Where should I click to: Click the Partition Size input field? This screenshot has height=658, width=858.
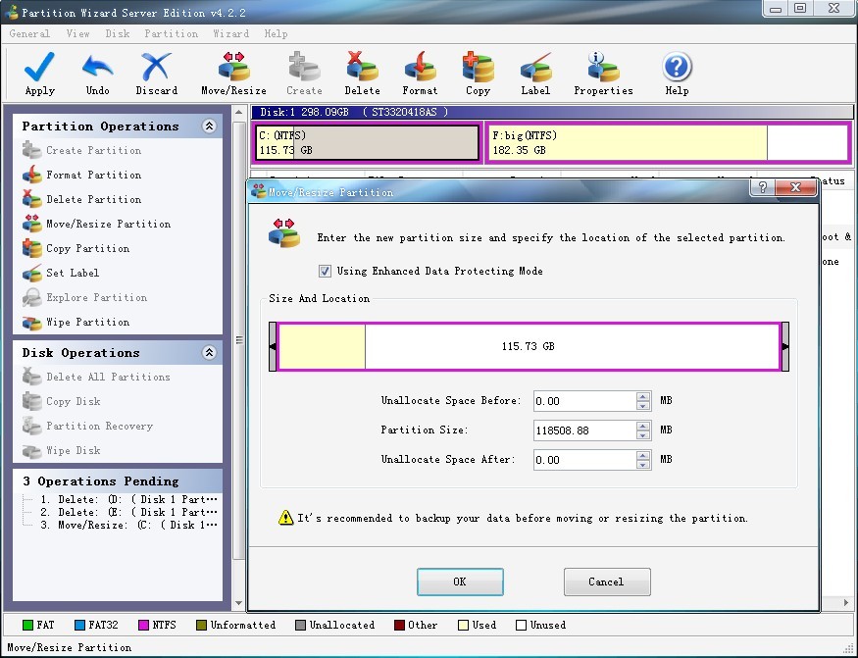[x=584, y=430]
